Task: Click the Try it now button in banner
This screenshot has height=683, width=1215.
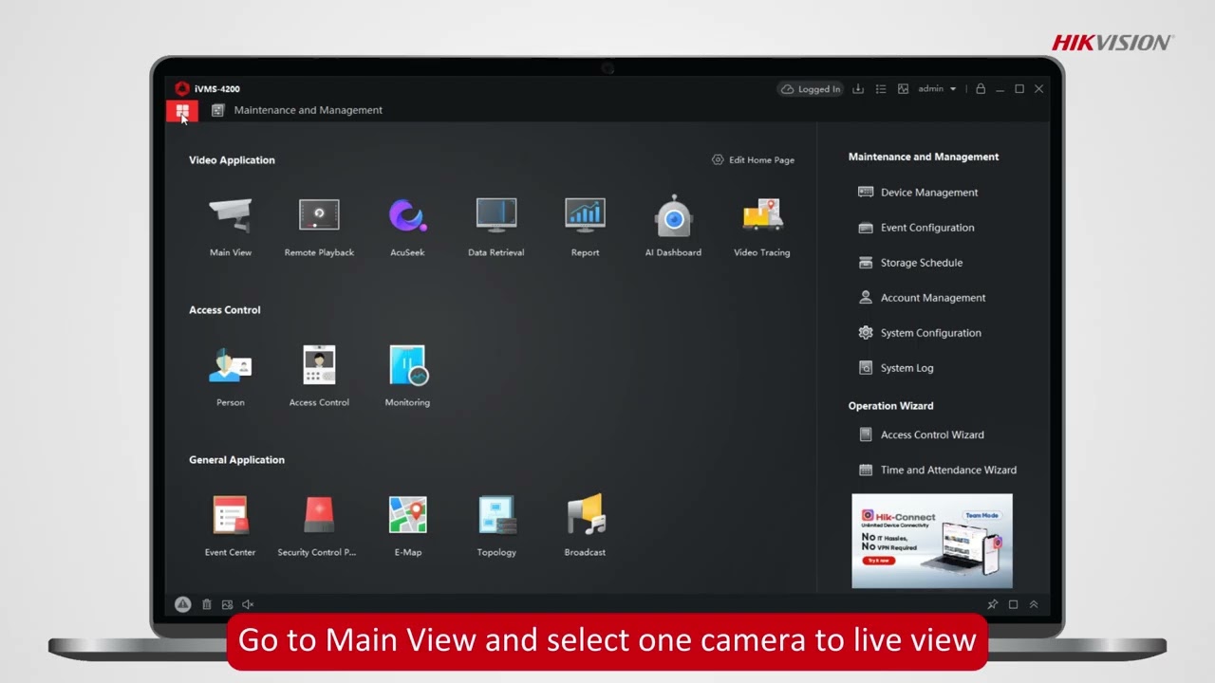Action: [877, 561]
